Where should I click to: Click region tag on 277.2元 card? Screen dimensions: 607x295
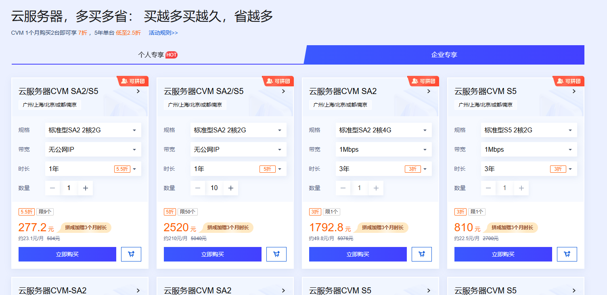(50, 105)
